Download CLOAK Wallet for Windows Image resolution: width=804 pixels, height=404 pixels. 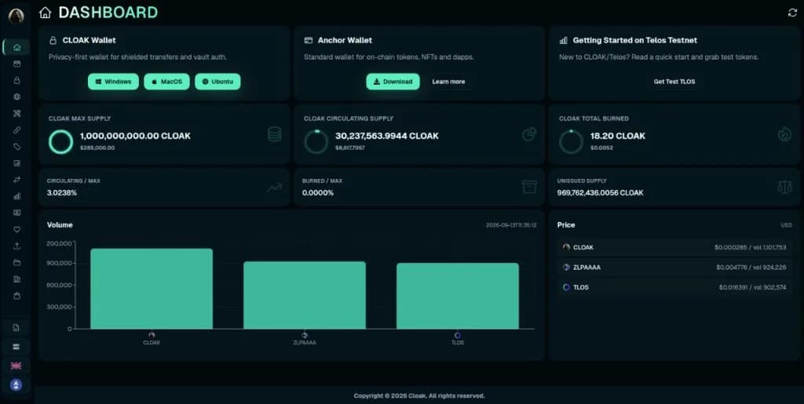113,82
